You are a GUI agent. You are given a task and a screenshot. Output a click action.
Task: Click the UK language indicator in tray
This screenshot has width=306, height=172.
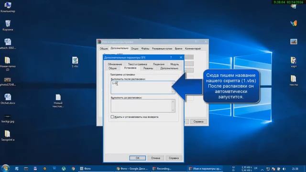[x=256, y=168]
